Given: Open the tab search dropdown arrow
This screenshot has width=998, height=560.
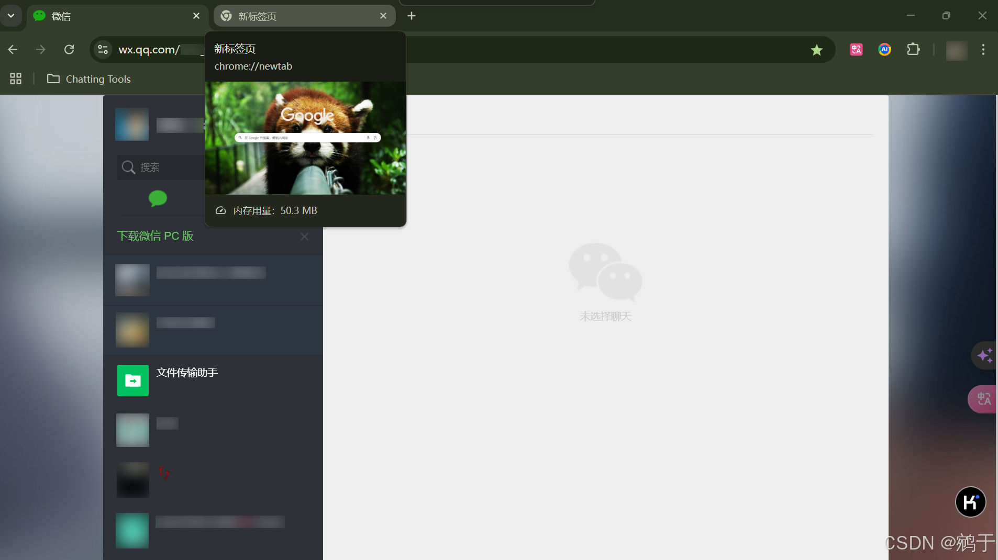Looking at the screenshot, I should (11, 16).
